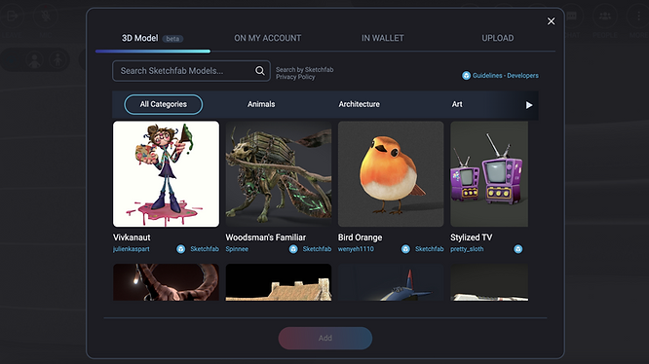Image resolution: width=649 pixels, height=364 pixels.
Task: Select the Stylized TV model thumbnail
Action: (x=489, y=174)
